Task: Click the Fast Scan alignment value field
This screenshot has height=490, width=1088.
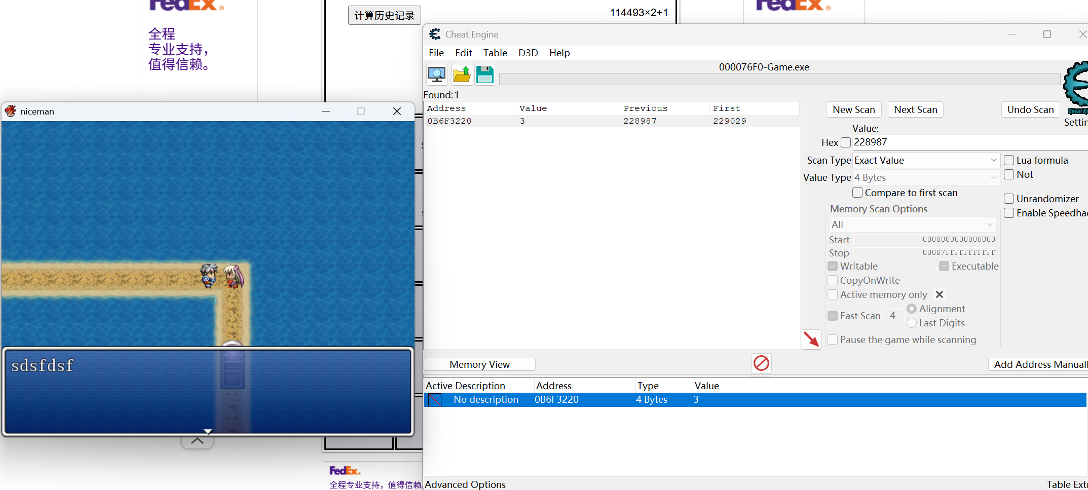Action: (x=893, y=316)
